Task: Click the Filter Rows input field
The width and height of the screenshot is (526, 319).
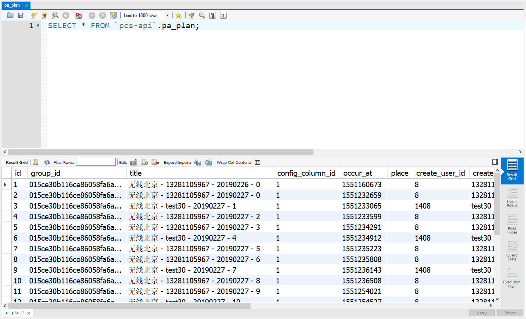Action: click(95, 162)
